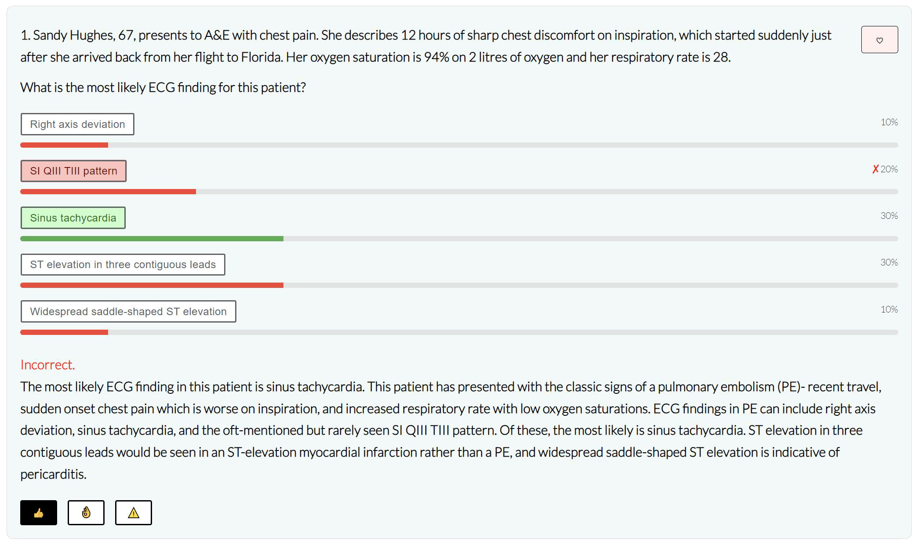The width and height of the screenshot is (918, 545).
Task: Click the result bar under ST elevation in three contiguous leads
Action: tap(152, 285)
